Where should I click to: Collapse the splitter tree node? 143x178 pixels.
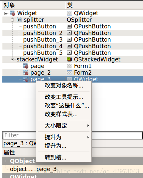[12, 20]
